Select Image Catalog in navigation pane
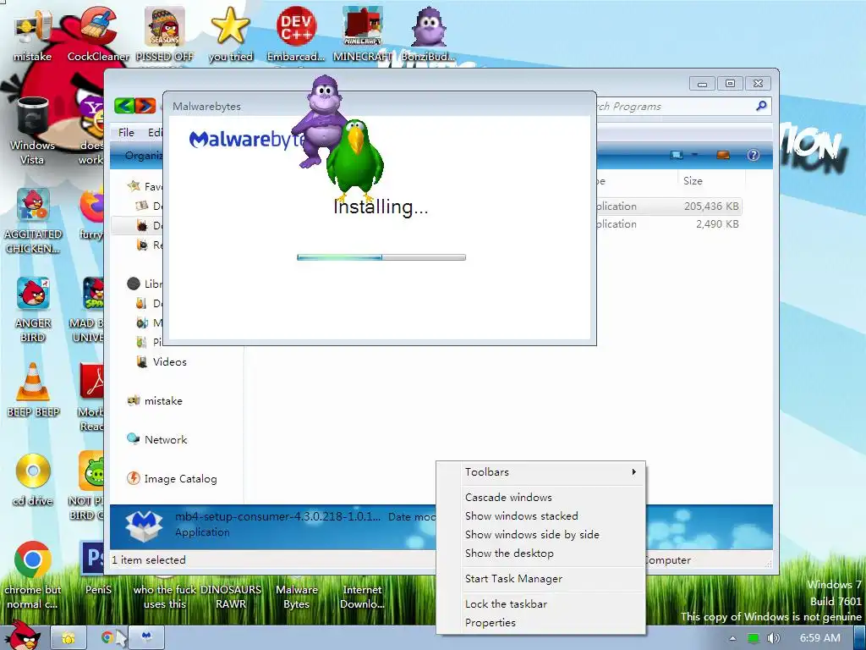The image size is (866, 650). point(180,479)
